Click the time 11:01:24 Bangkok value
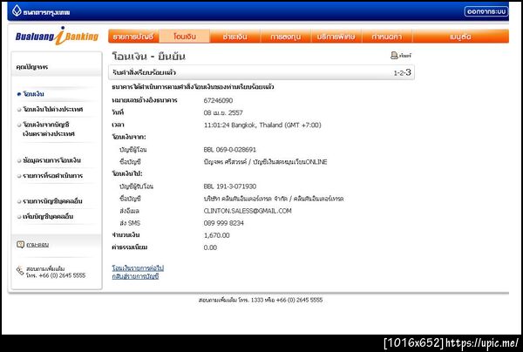523x352 pixels. [x=262, y=125]
